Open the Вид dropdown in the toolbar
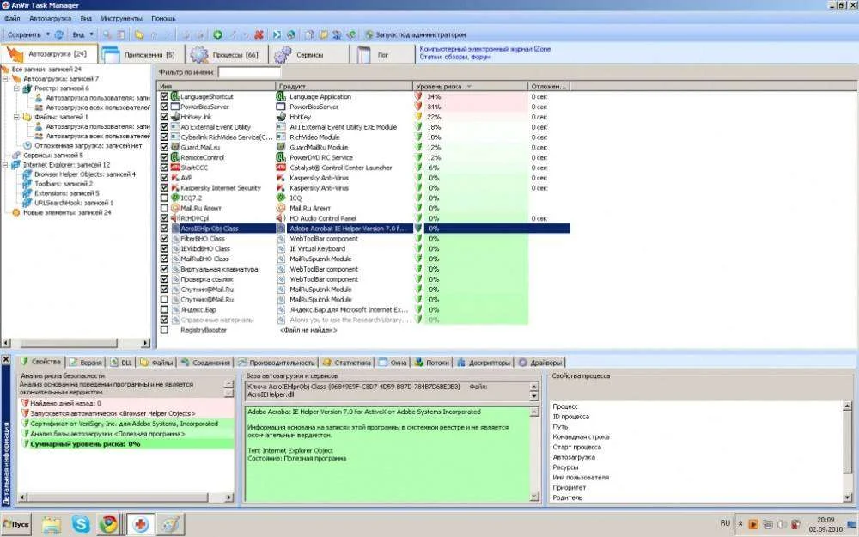The image size is (859, 537). coord(82,34)
